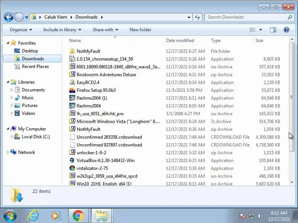Click the Back navigation arrow button
Screen dimensions: 298x223
[x=9, y=17]
